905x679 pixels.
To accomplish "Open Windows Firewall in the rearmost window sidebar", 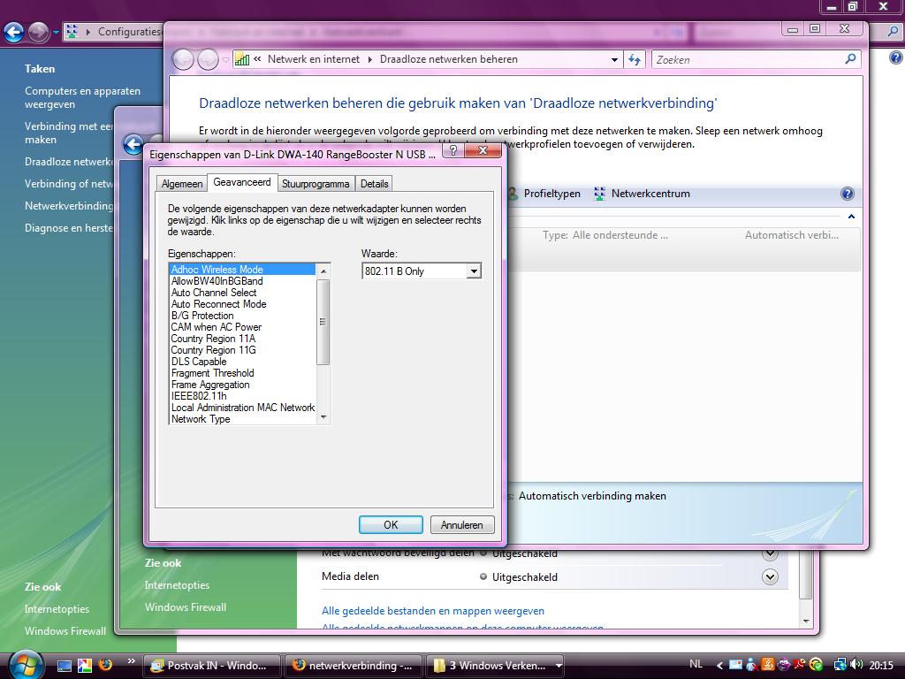I will [65, 631].
